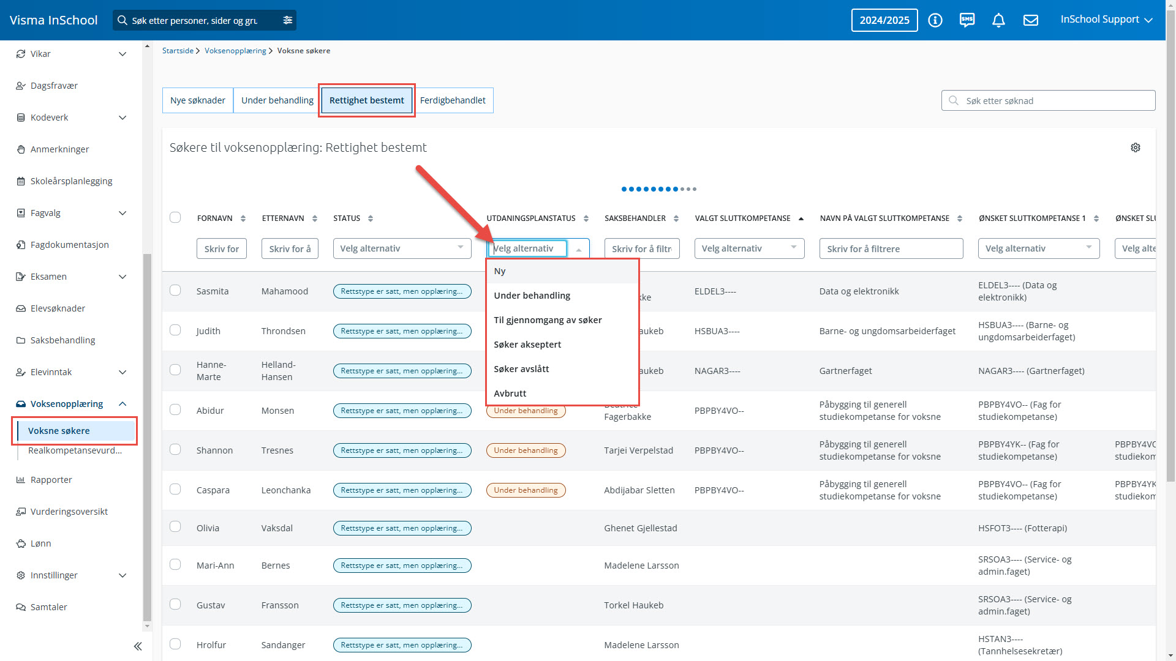
Task: Choose 'Til gjennomgang av søker' option
Action: (x=562, y=320)
